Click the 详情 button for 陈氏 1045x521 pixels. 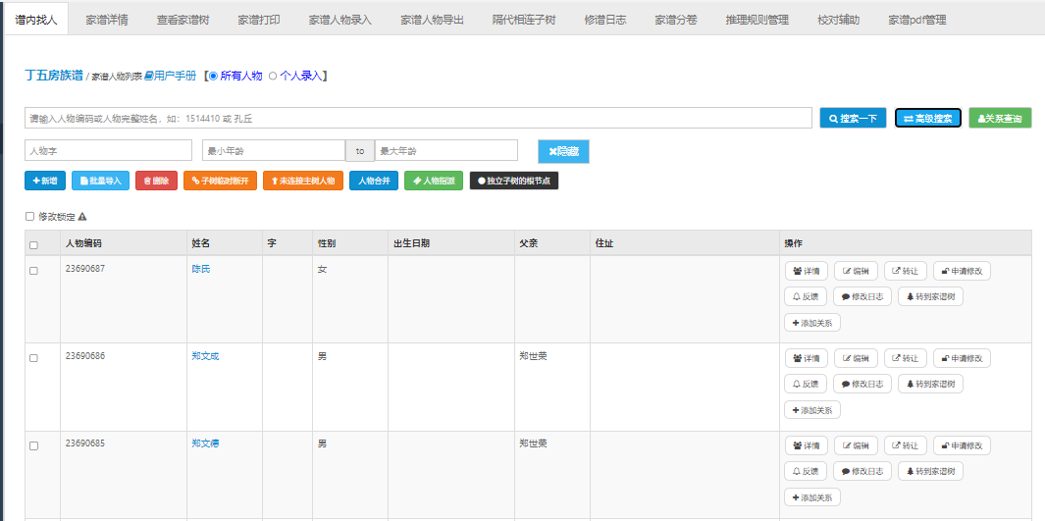807,271
